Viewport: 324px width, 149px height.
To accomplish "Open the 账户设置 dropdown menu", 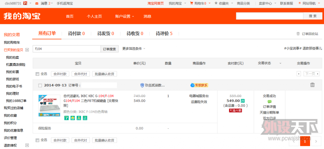I will 125,16.
